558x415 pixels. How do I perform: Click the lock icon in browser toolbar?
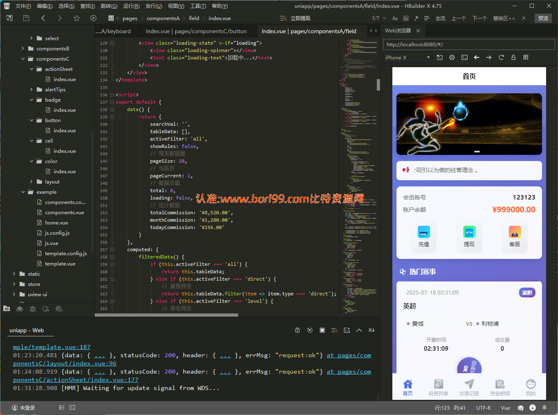(513, 57)
